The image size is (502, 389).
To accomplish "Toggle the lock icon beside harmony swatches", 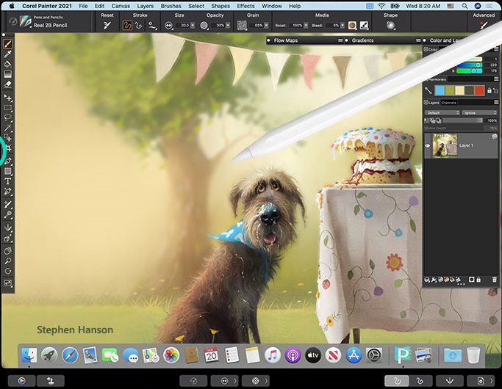I will 490,90.
